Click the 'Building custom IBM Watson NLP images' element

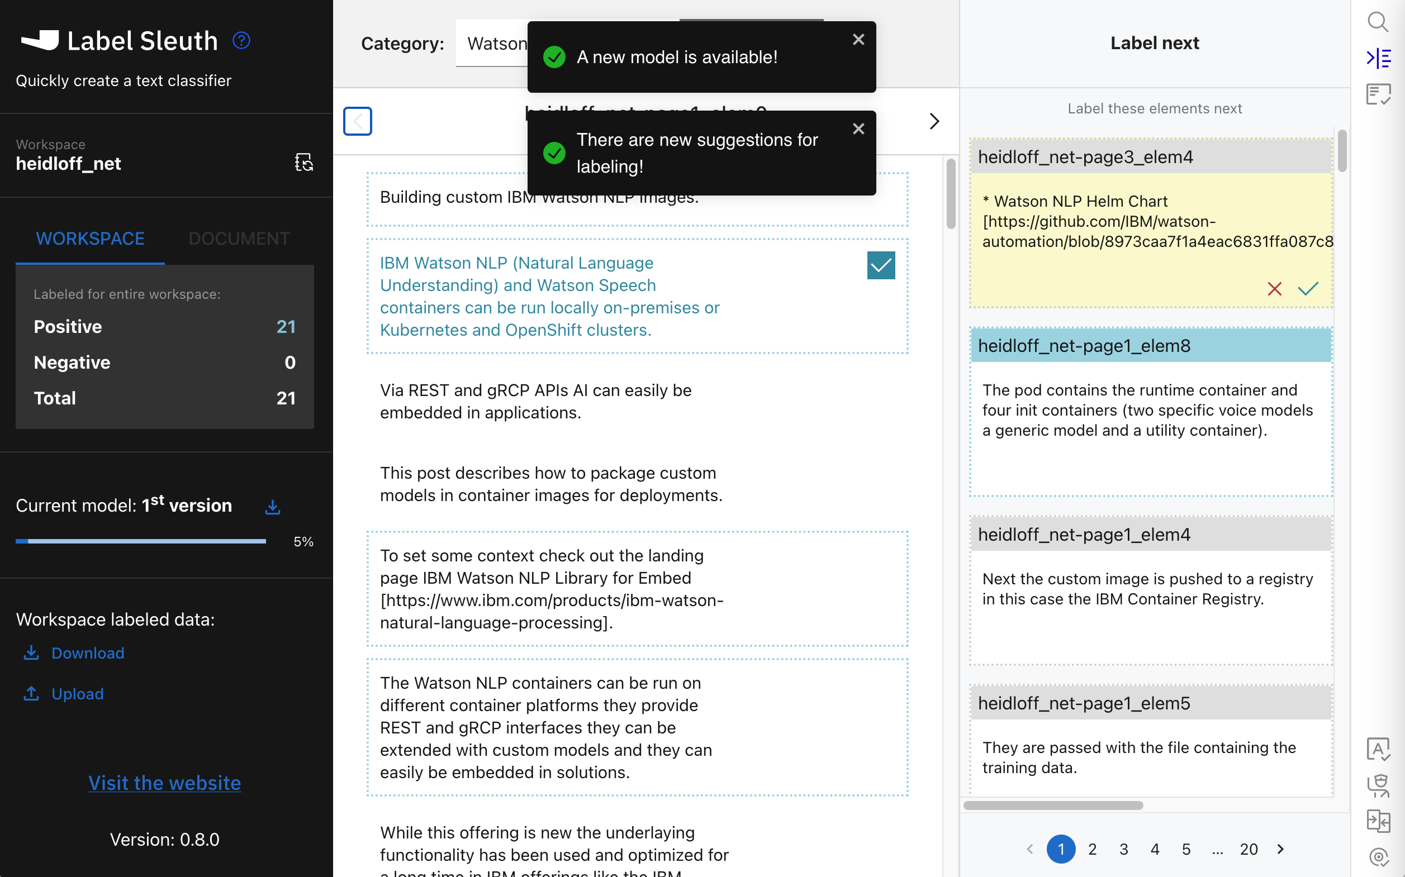coord(637,199)
